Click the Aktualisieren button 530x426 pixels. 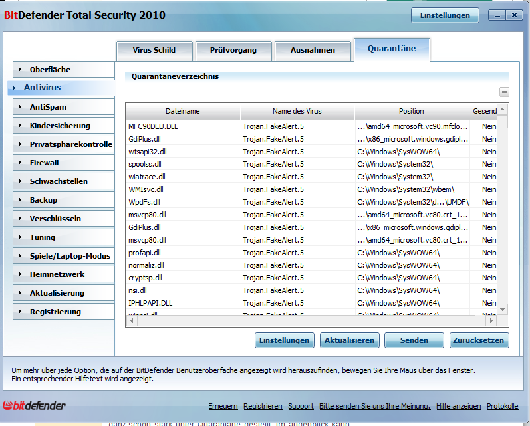click(350, 340)
